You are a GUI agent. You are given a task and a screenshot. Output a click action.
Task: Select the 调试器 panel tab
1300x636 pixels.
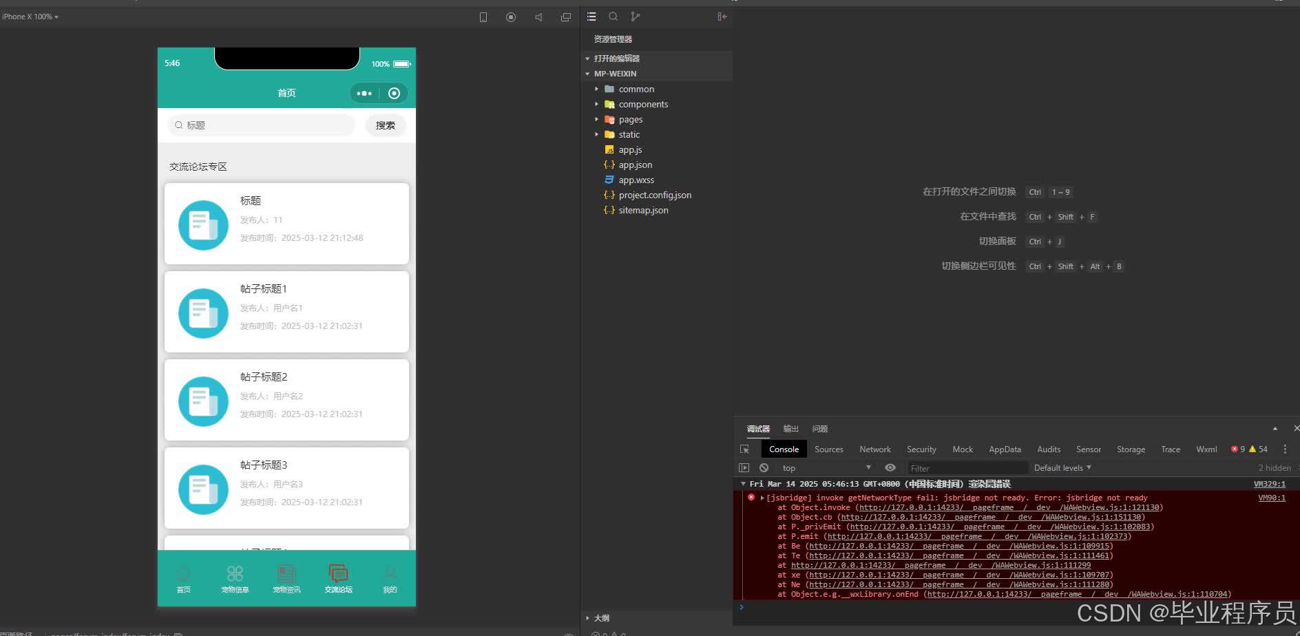758,429
